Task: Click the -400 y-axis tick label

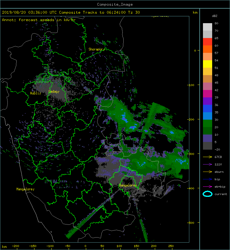Action: [x=190, y=188]
